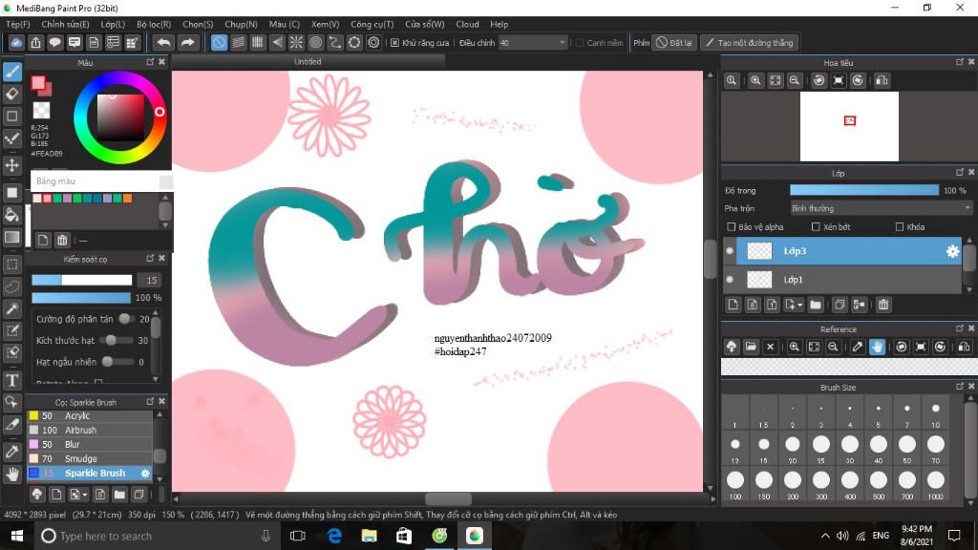Hide layer Lớp1 visibility
978x550 pixels.
pos(730,280)
